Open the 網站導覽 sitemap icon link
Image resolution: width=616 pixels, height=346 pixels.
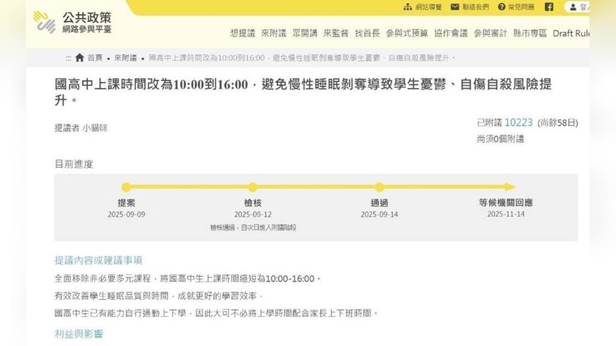click(x=408, y=7)
